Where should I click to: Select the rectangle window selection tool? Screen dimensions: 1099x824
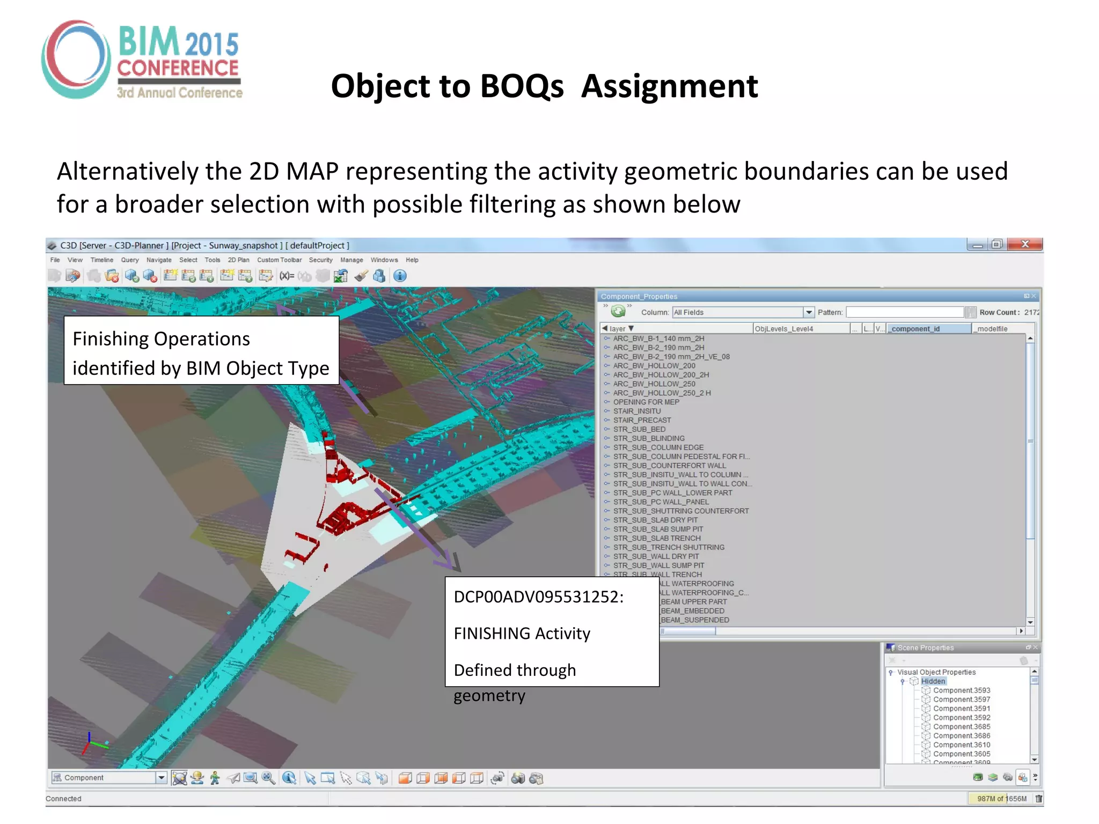[x=328, y=778]
